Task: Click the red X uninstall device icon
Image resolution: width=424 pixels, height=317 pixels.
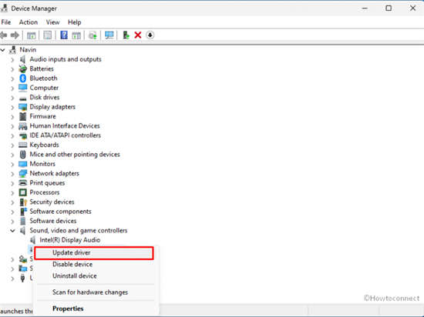Action: 138,35
